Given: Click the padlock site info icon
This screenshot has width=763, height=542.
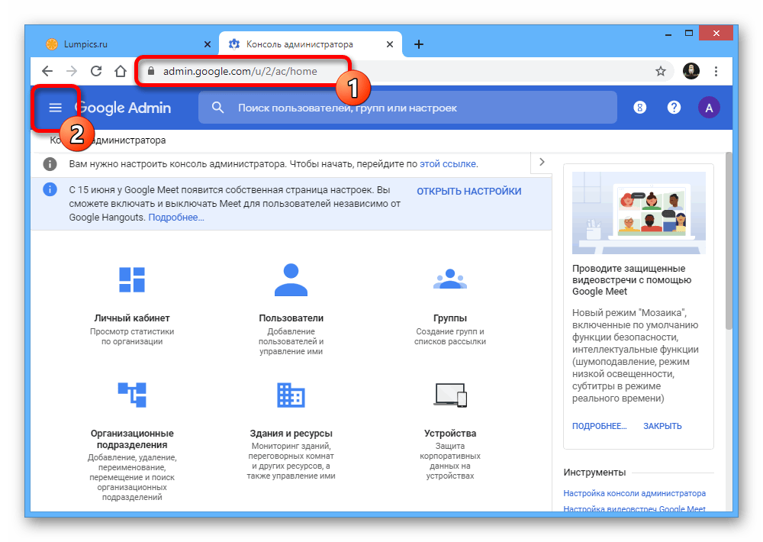Looking at the screenshot, I should pyautogui.click(x=151, y=71).
